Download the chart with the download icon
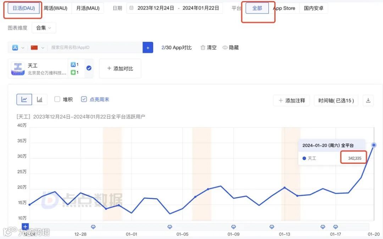Viewport: 383px width, 239px height. 368,101
